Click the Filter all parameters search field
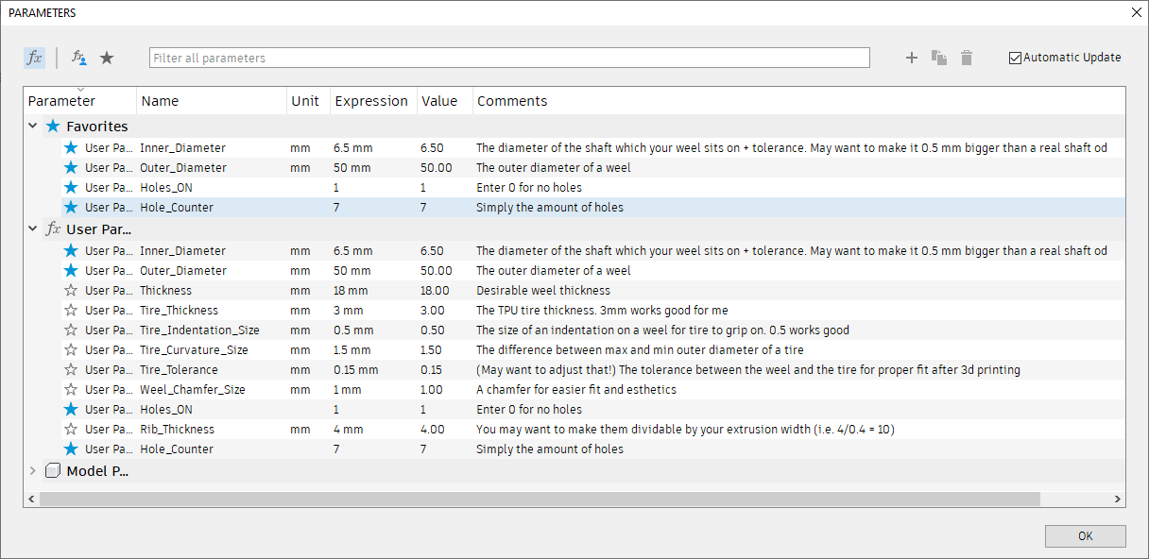The height and width of the screenshot is (559, 1149). (509, 58)
